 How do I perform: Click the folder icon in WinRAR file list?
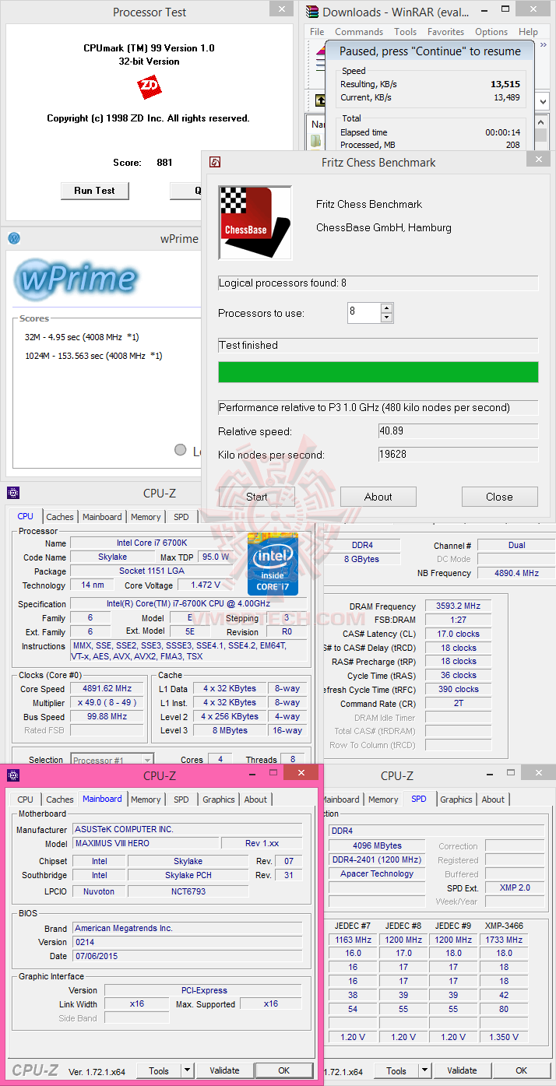click(x=316, y=141)
